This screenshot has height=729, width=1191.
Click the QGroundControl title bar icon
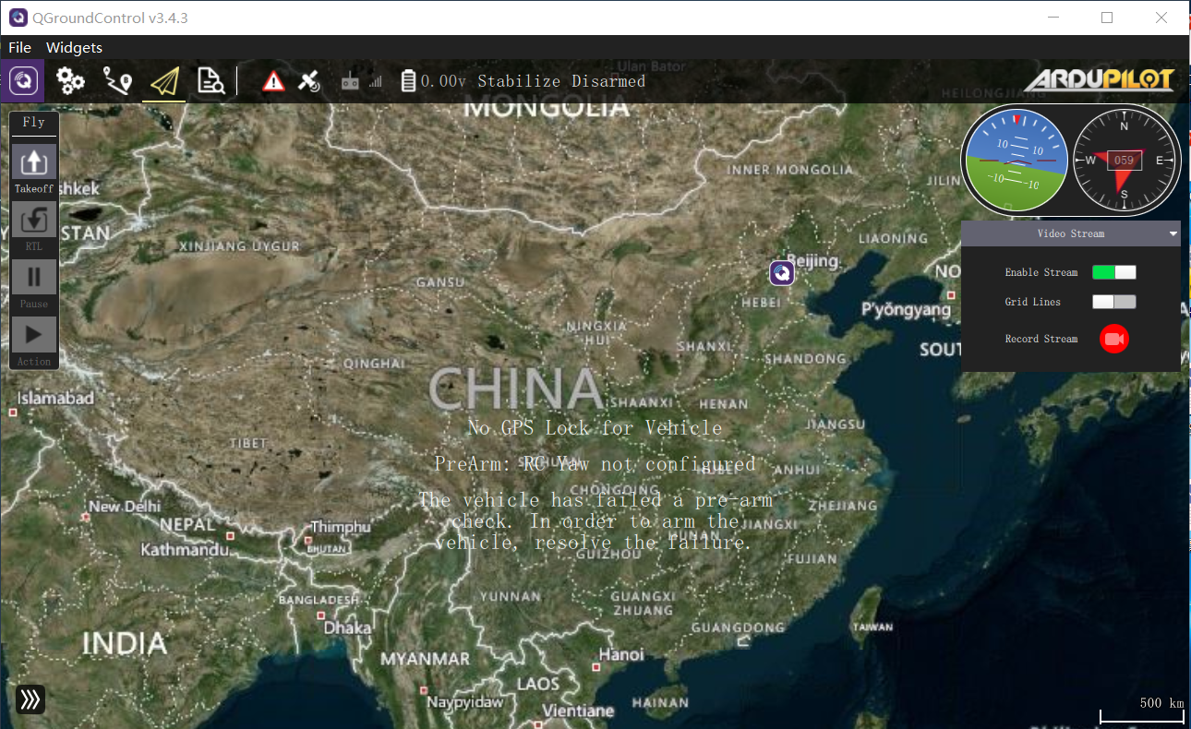point(18,18)
